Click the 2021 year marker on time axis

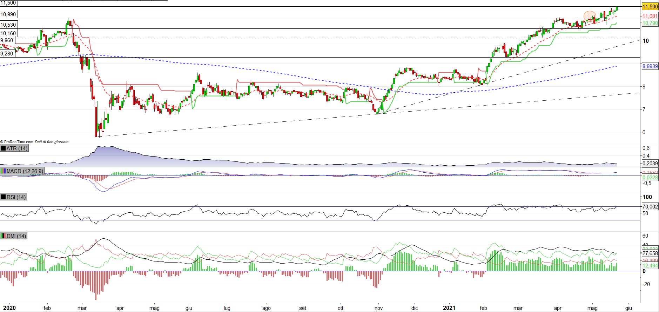coord(449,308)
